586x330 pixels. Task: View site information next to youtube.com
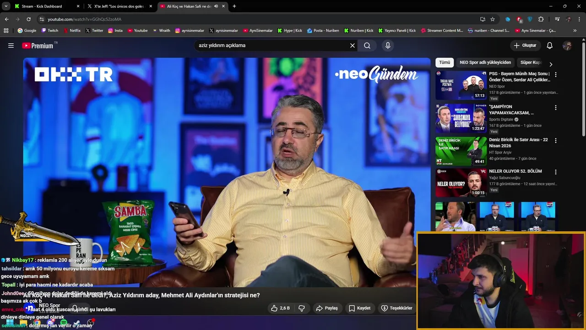click(42, 19)
